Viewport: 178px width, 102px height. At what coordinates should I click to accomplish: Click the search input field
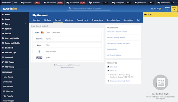[89, 8]
